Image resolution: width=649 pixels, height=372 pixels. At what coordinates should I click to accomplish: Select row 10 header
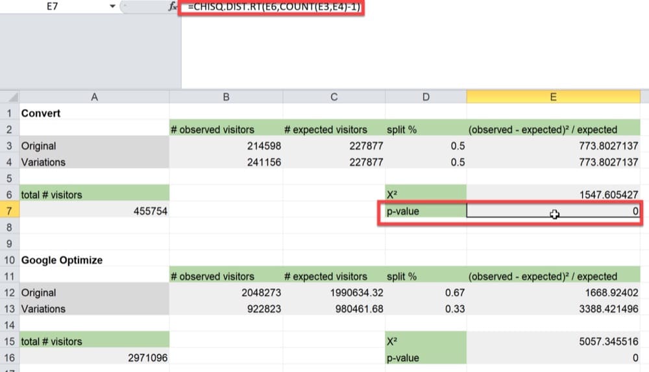click(9, 260)
